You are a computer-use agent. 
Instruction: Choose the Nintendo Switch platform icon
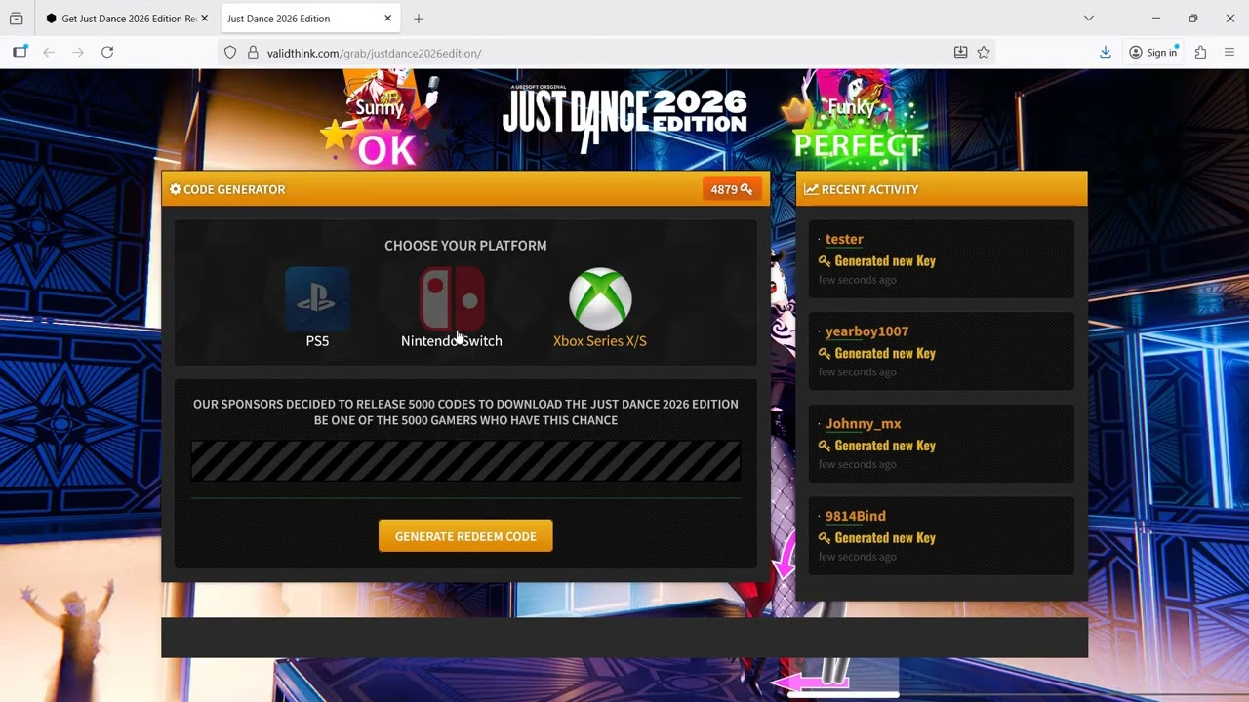[x=452, y=299]
